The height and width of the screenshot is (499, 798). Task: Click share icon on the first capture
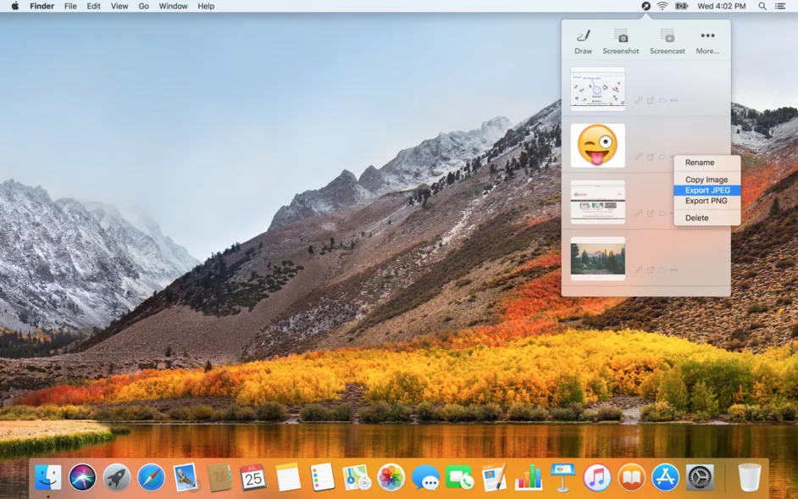651,100
